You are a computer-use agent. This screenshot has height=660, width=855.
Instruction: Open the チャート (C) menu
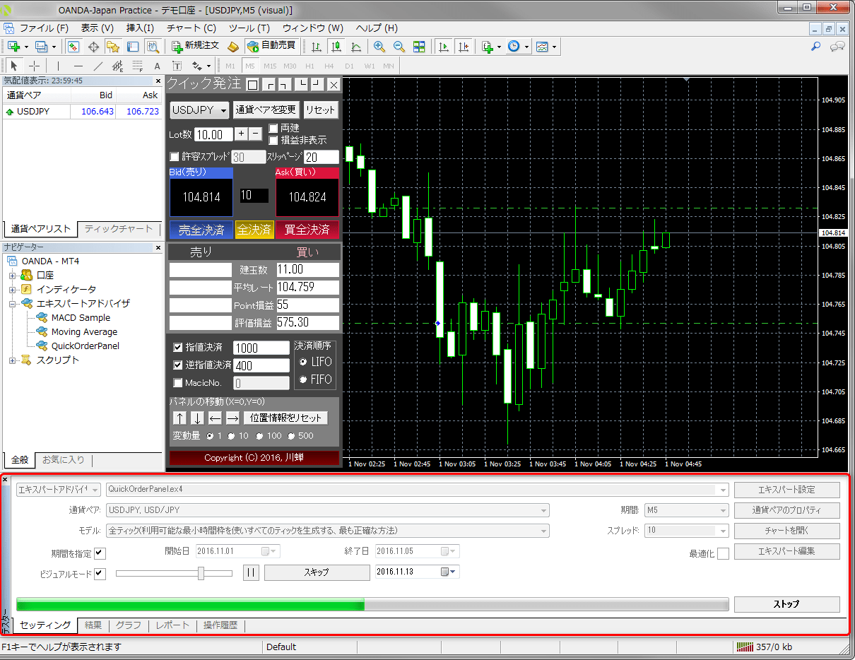[191, 28]
